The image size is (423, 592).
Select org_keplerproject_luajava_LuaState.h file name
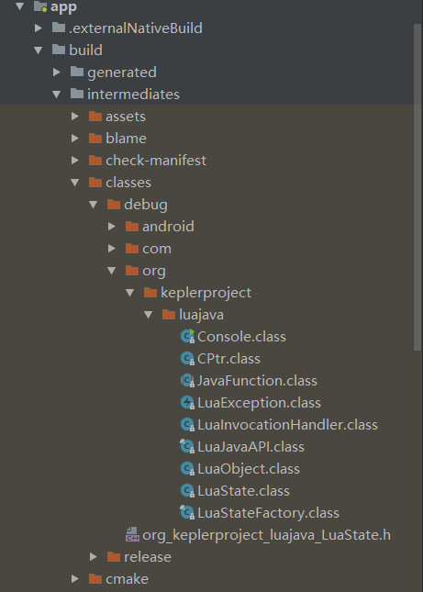point(266,535)
